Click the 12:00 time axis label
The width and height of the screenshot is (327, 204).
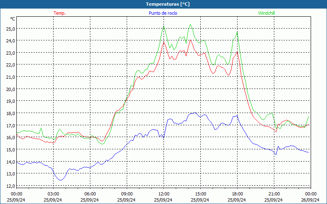click(x=164, y=194)
